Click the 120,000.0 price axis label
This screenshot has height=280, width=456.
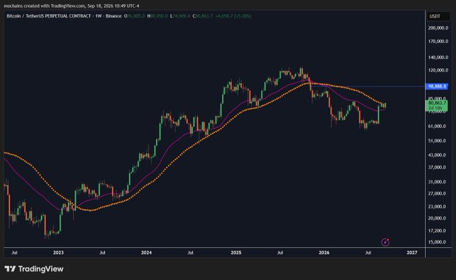tap(438, 70)
